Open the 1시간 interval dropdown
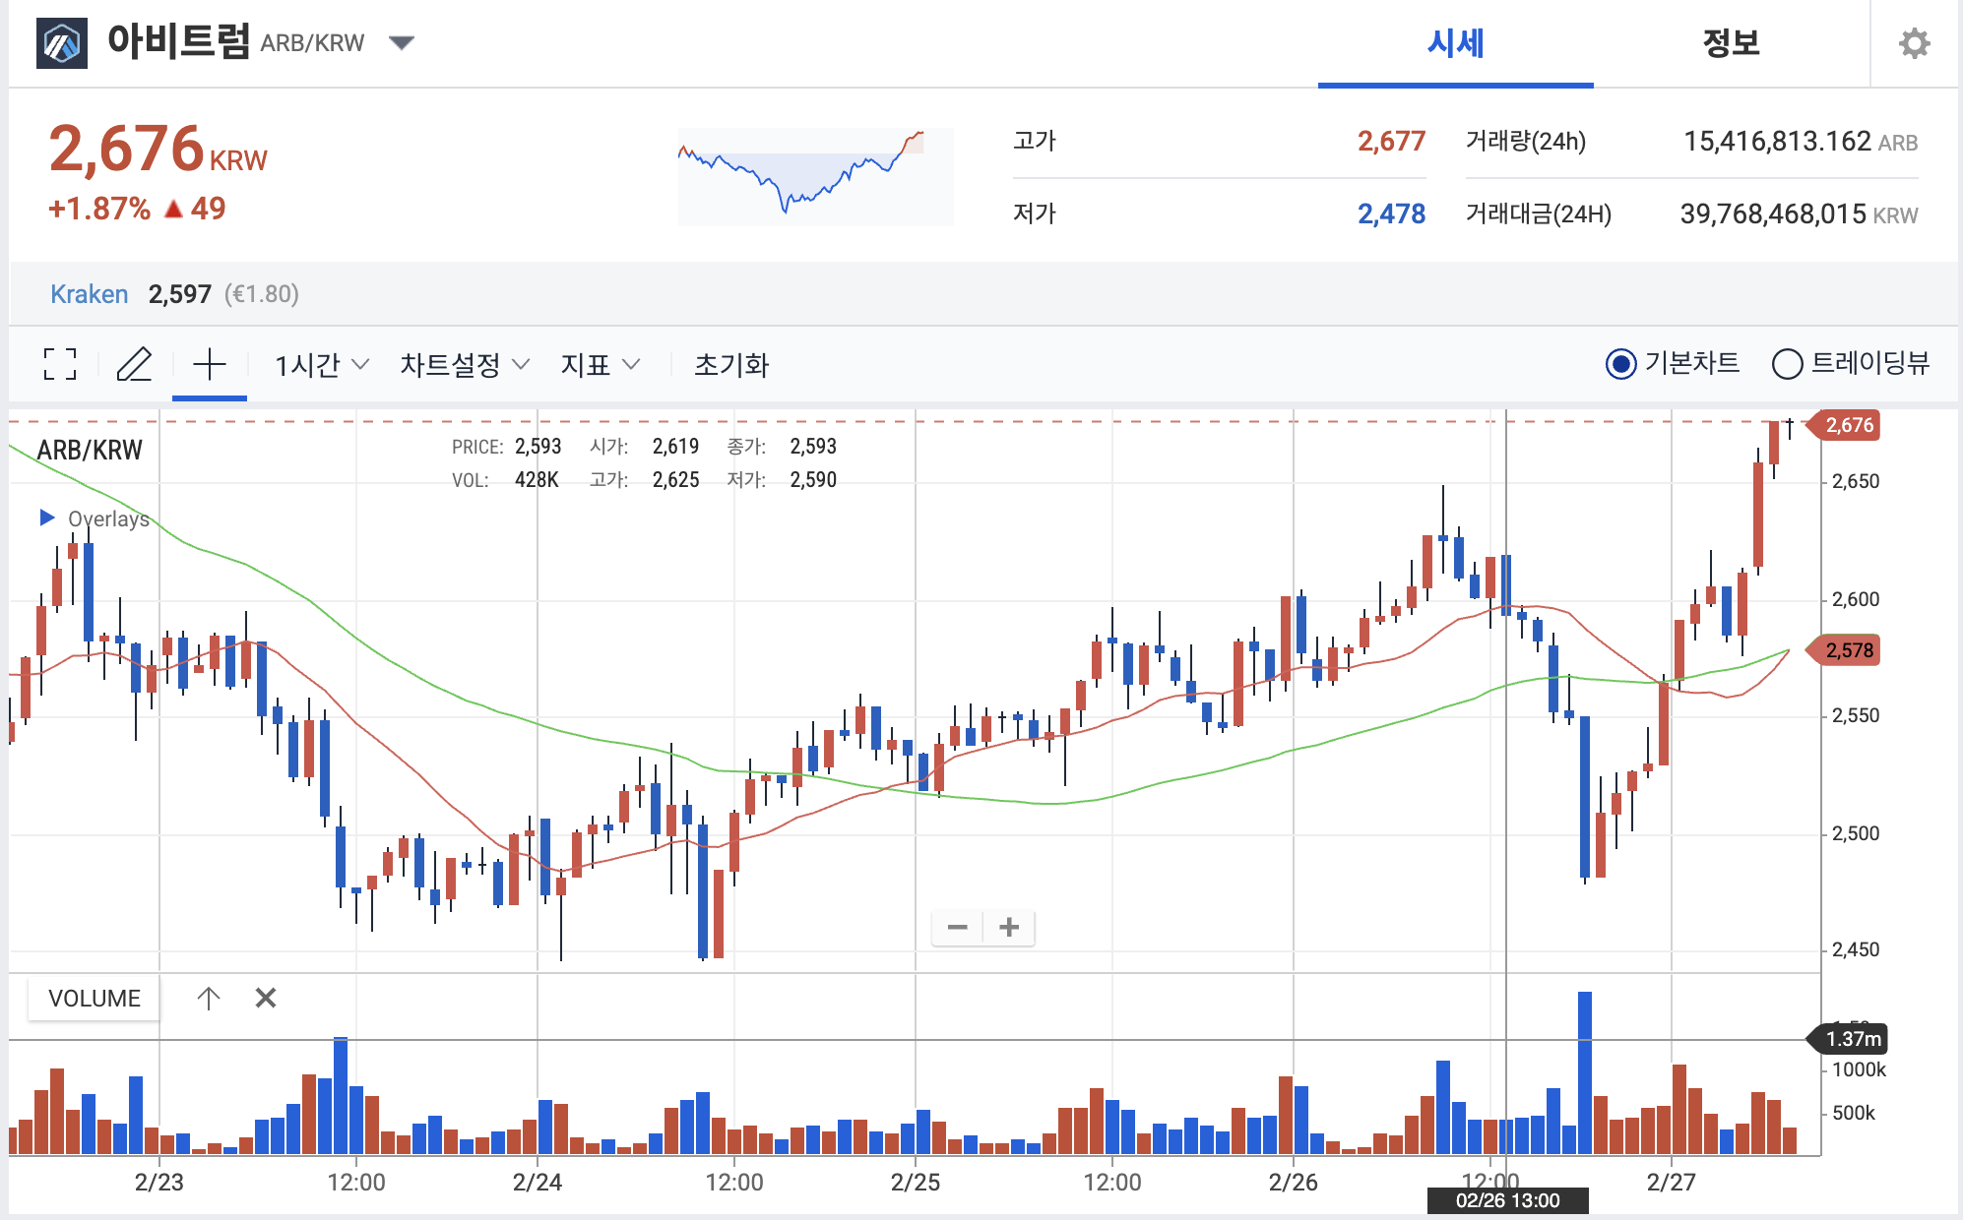The height and width of the screenshot is (1220, 1963). click(x=322, y=364)
